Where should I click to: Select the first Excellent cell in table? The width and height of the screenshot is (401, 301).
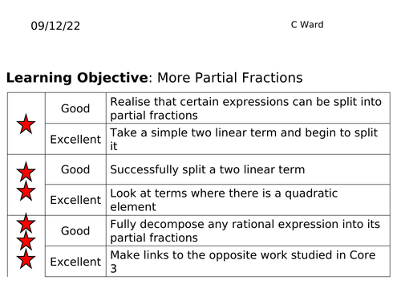pyautogui.click(x=75, y=139)
